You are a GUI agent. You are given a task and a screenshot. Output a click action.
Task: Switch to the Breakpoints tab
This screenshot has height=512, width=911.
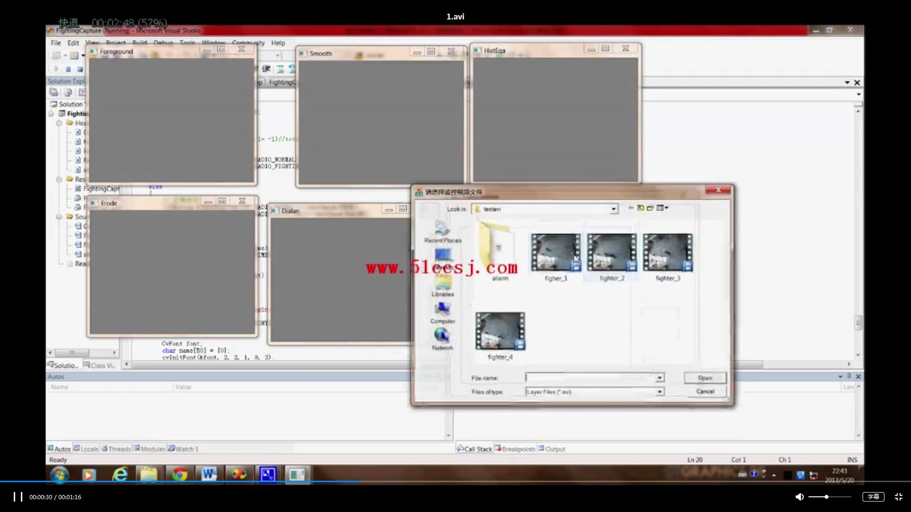coord(515,448)
